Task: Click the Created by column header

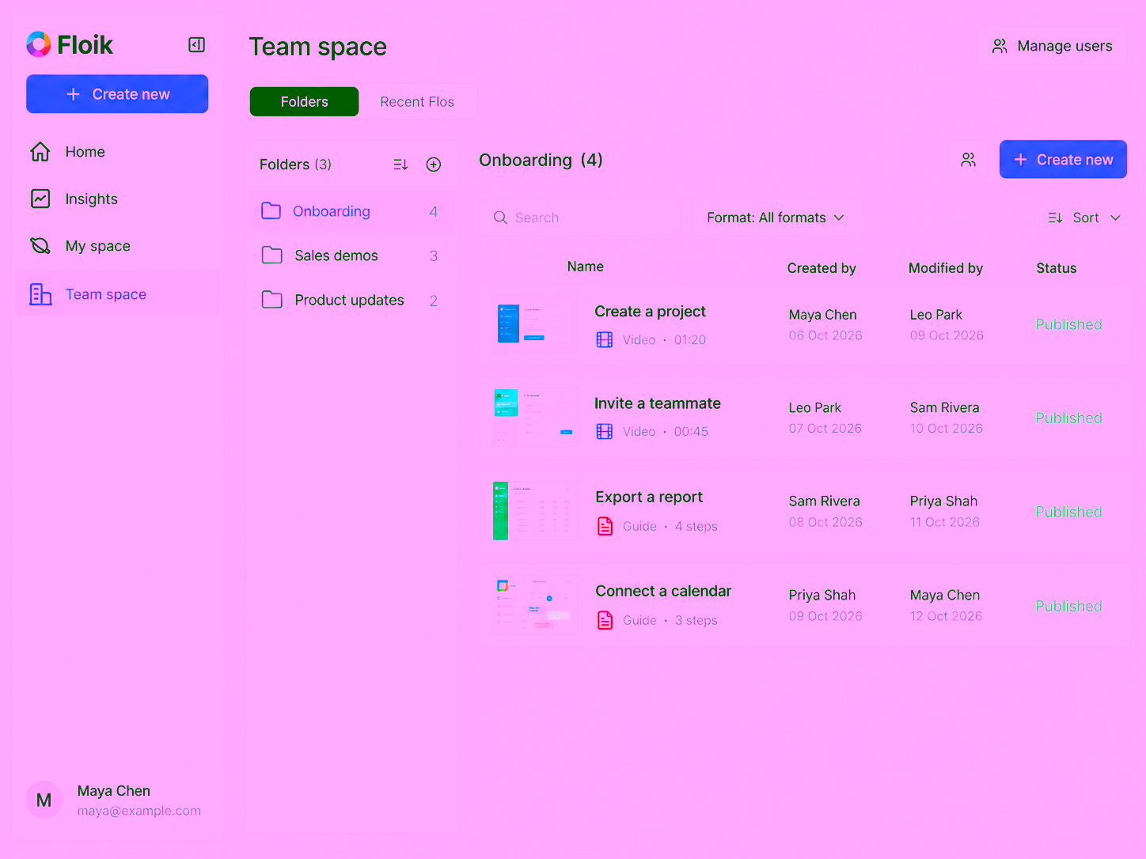Action: (822, 268)
